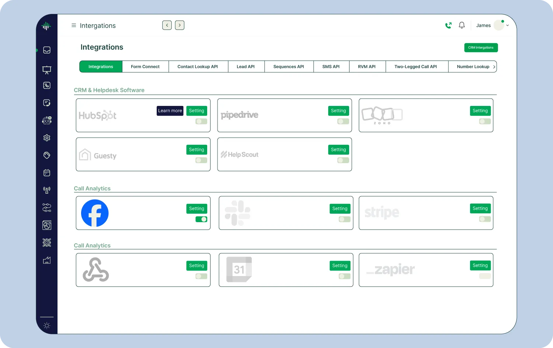This screenshot has width=553, height=348.
Task: Click the price tag sidebar icon
Action: pos(47,155)
